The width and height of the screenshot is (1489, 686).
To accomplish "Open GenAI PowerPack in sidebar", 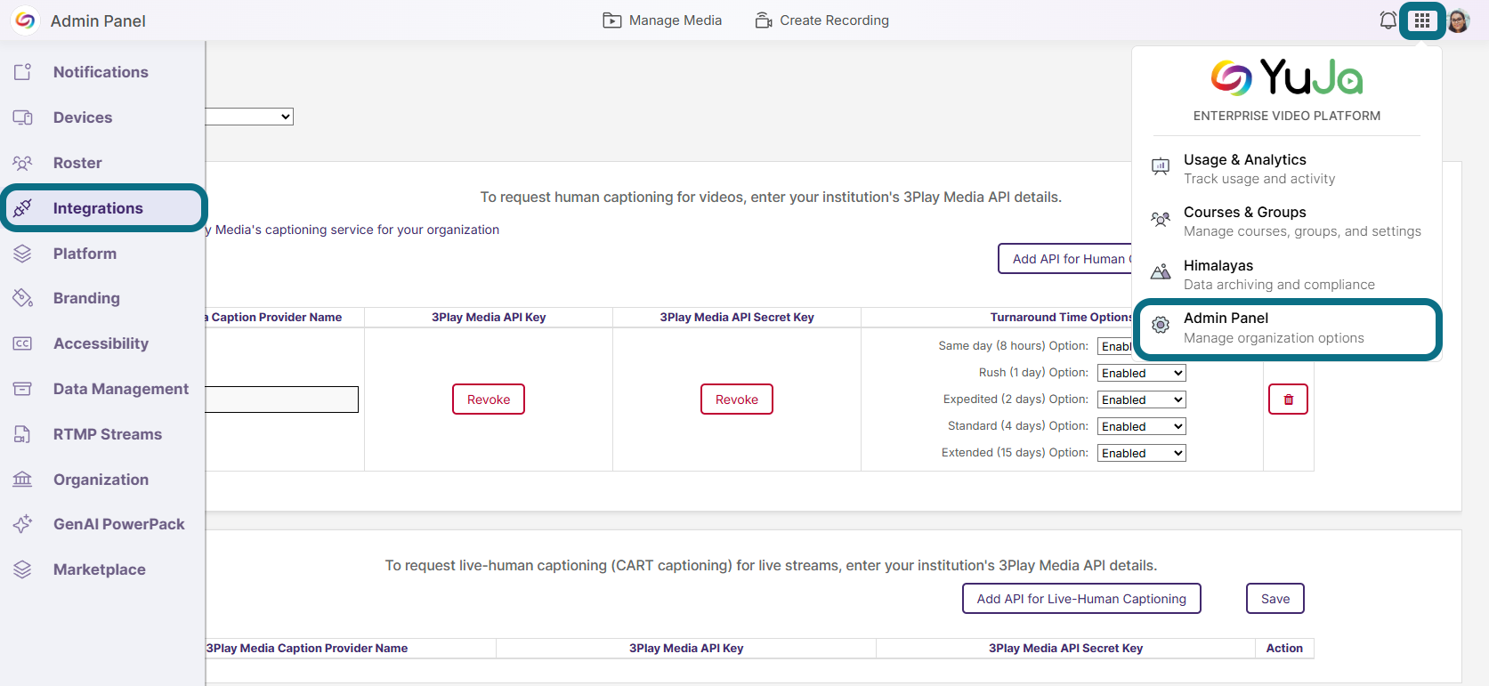I will (118, 524).
